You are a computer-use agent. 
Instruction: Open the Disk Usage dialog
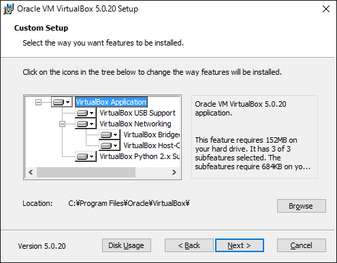127,245
